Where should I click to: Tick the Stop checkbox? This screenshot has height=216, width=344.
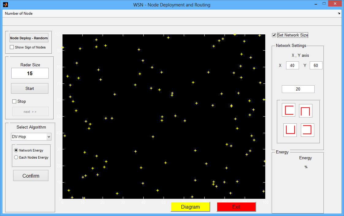click(x=14, y=102)
